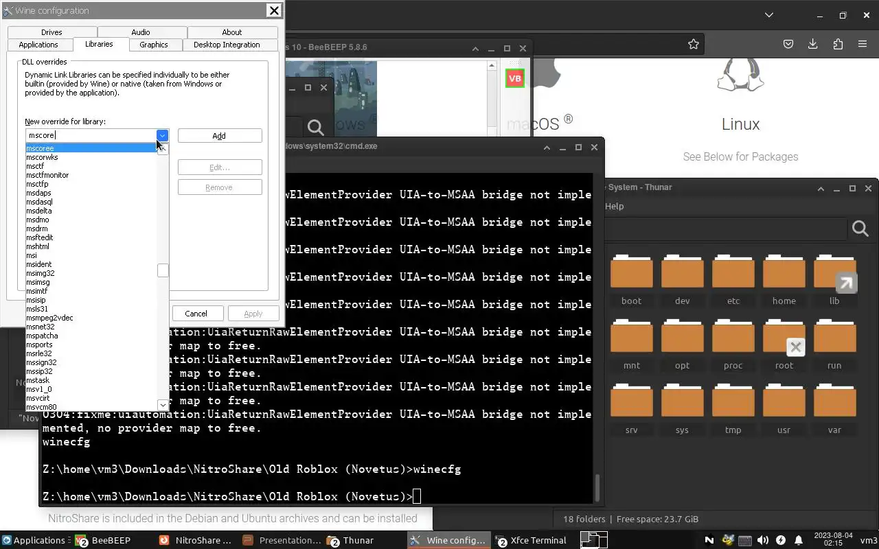
Task: Click the DLL dropdown list scrollbar thumb
Action: pos(163,270)
